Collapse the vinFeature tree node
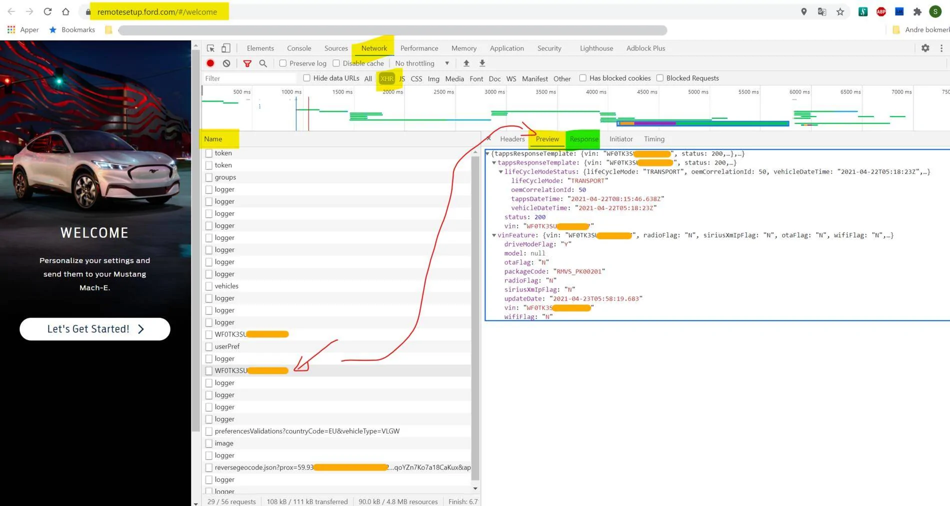Image resolution: width=950 pixels, height=506 pixels. pos(494,235)
